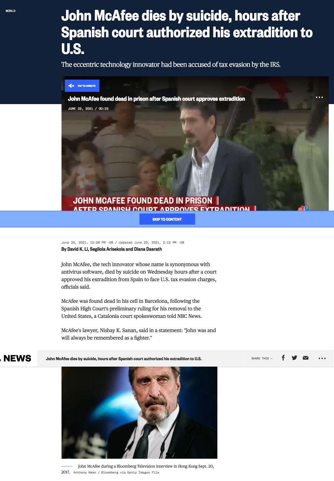Share the article on Facebook

pyautogui.click(x=283, y=358)
